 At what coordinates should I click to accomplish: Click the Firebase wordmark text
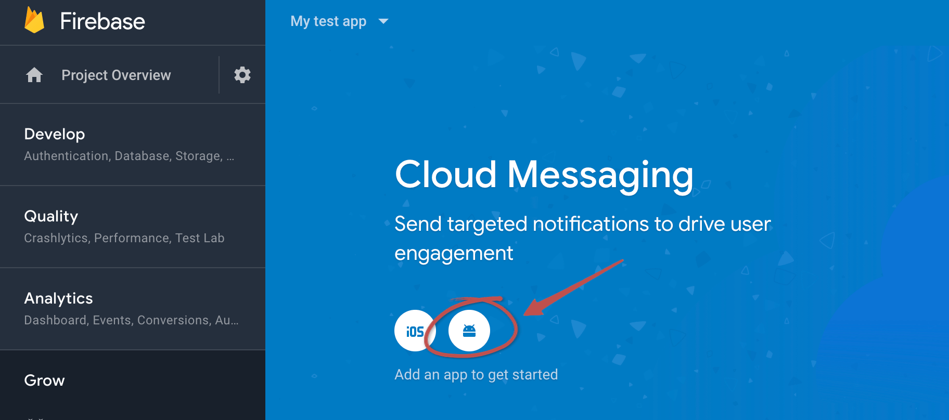pyautogui.click(x=102, y=21)
